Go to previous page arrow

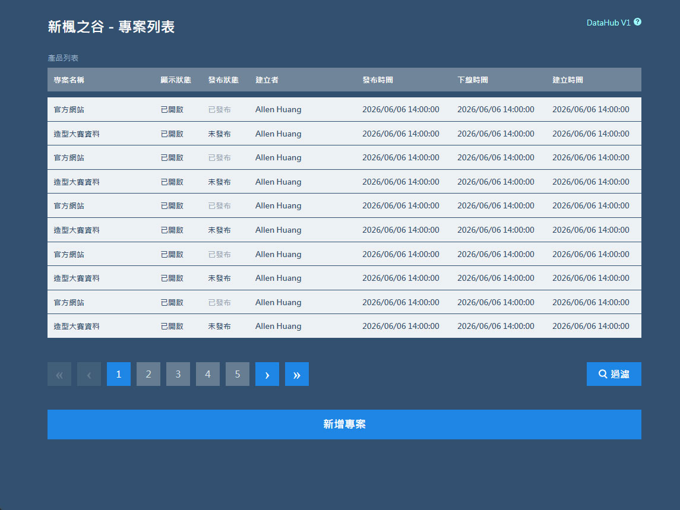pyautogui.click(x=89, y=374)
